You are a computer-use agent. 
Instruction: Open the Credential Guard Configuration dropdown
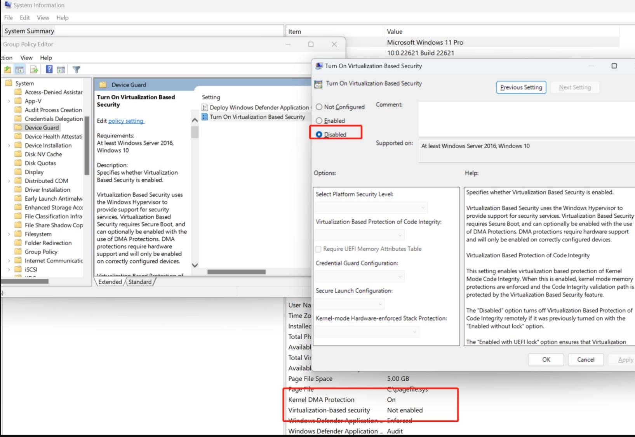click(x=360, y=276)
